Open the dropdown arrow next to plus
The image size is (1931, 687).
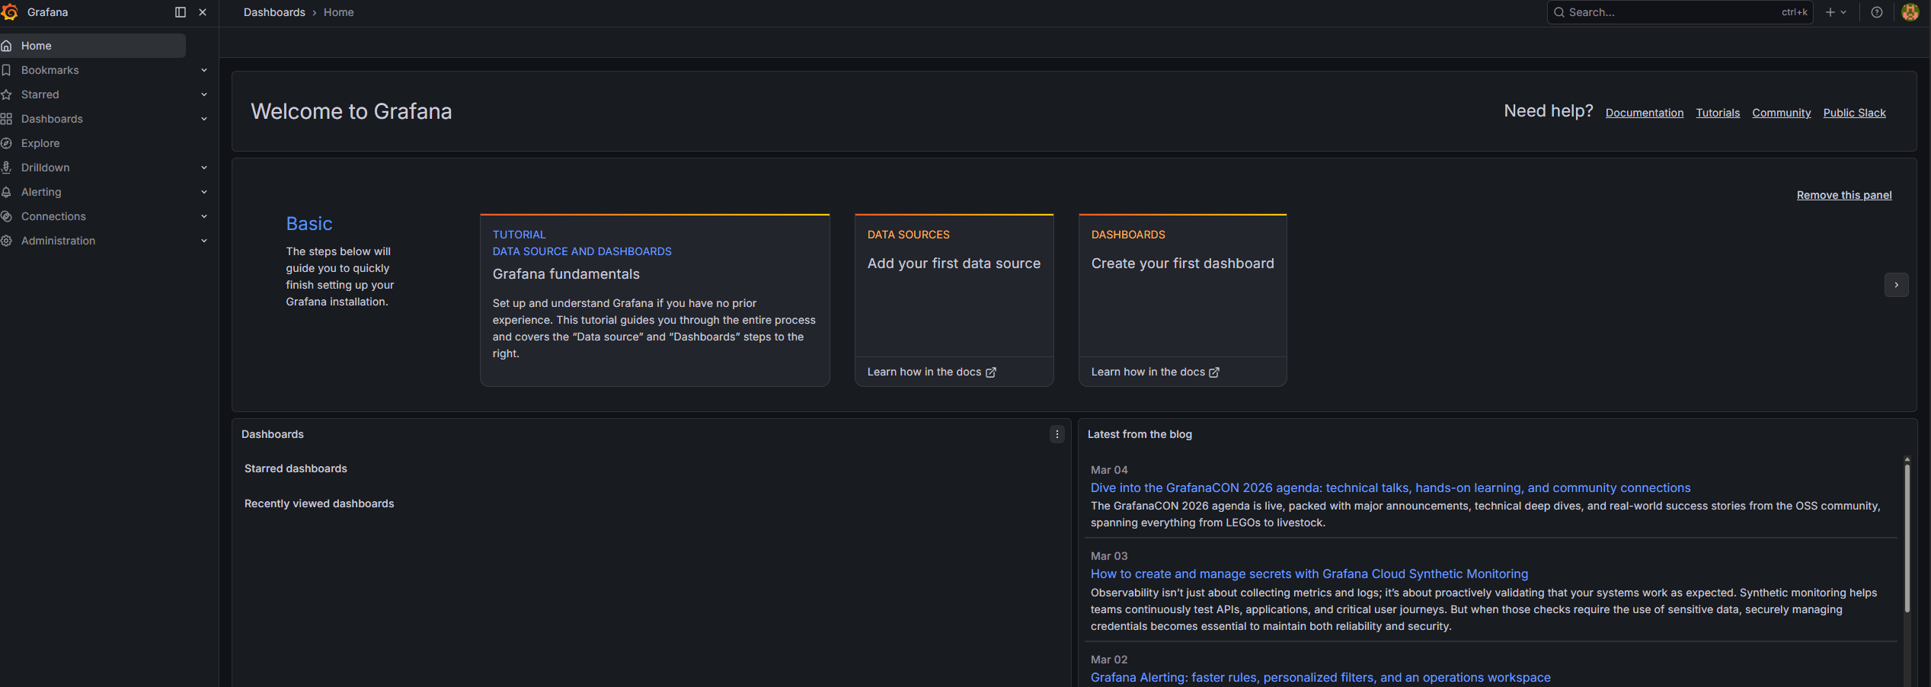[x=1843, y=12]
